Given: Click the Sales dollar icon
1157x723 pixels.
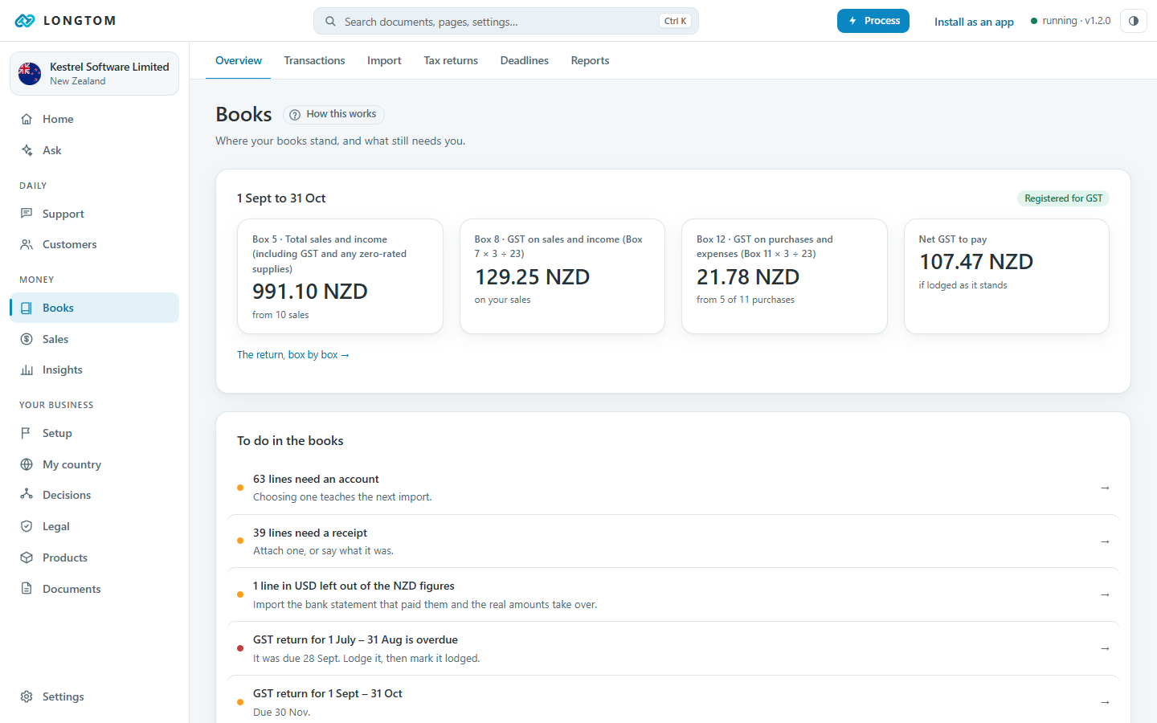Looking at the screenshot, I should (x=27, y=339).
